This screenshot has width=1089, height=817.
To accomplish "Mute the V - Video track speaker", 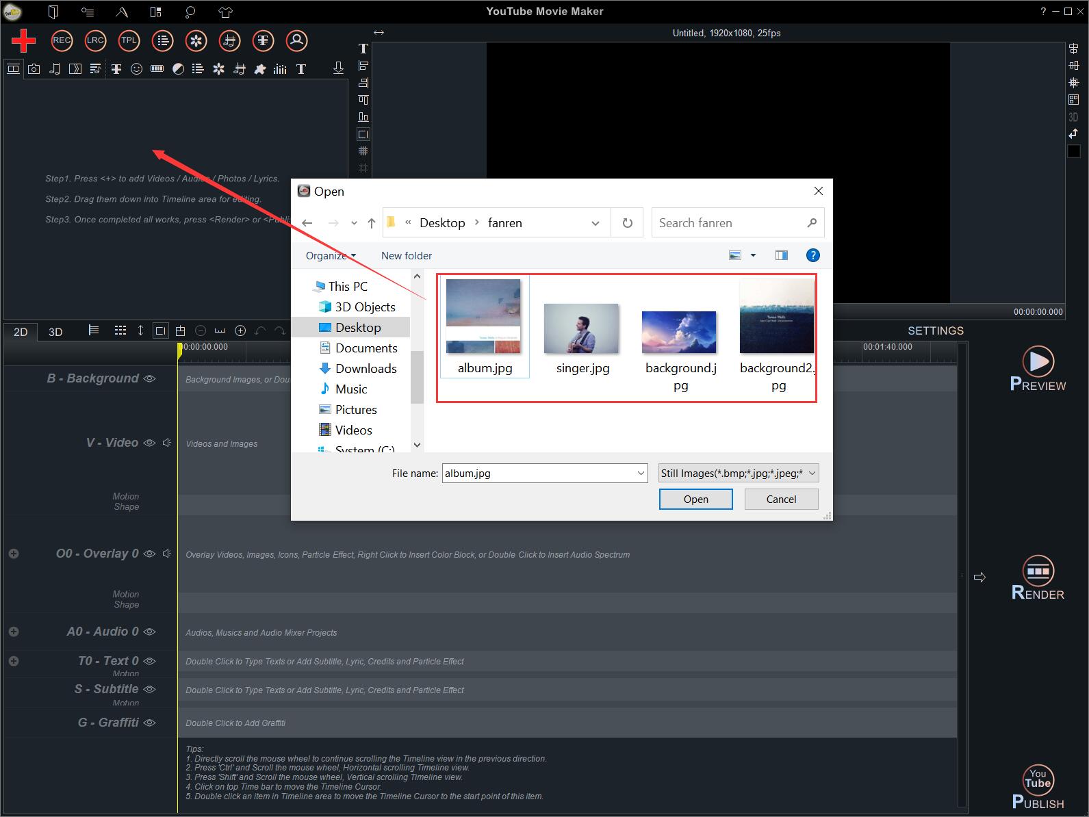I will point(166,443).
